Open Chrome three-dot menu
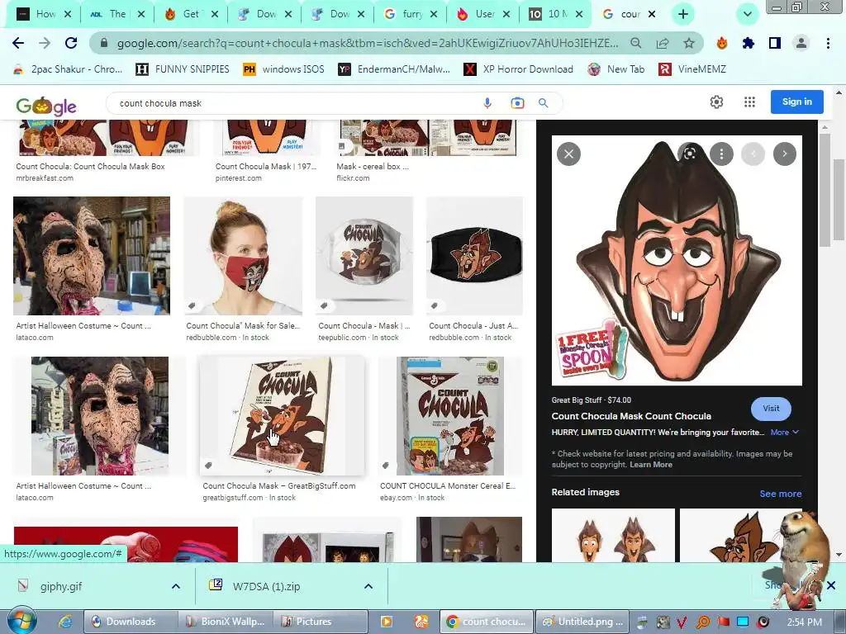 pyautogui.click(x=828, y=43)
